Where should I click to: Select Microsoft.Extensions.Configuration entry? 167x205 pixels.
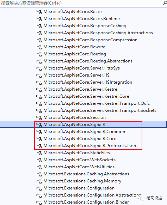[79, 188]
